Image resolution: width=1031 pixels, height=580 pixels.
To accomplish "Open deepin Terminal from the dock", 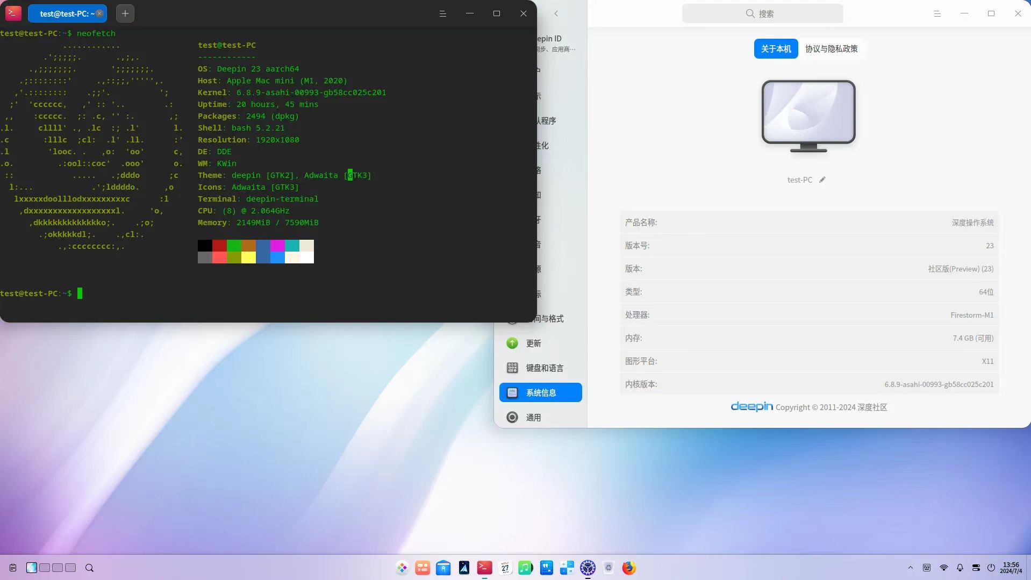I will pyautogui.click(x=483, y=568).
